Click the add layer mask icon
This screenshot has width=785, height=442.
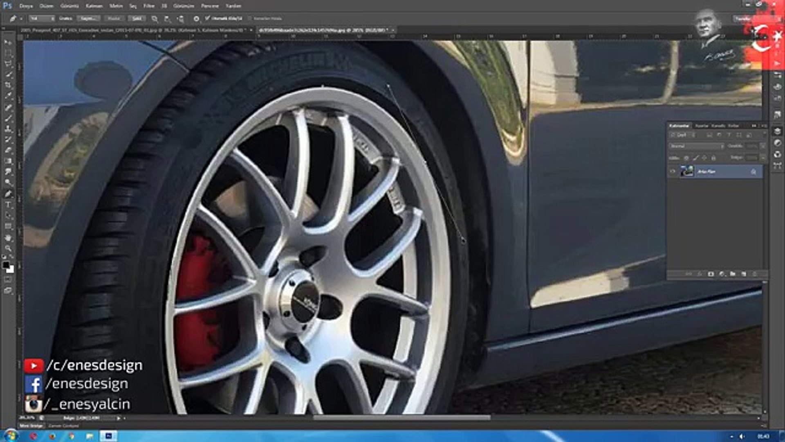711,274
